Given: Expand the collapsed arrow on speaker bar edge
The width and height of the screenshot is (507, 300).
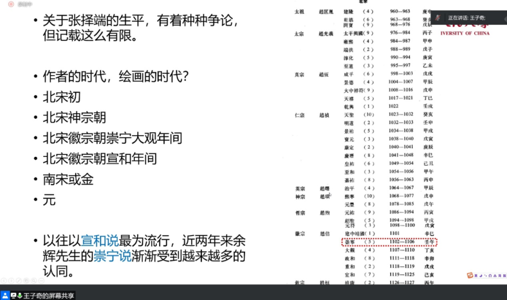Looking at the screenshot, I should tap(505, 19).
